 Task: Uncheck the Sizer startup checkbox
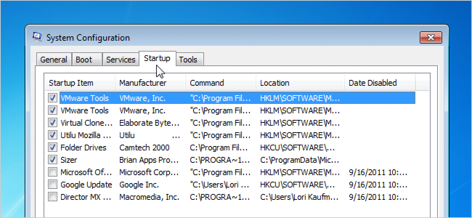[x=53, y=160]
